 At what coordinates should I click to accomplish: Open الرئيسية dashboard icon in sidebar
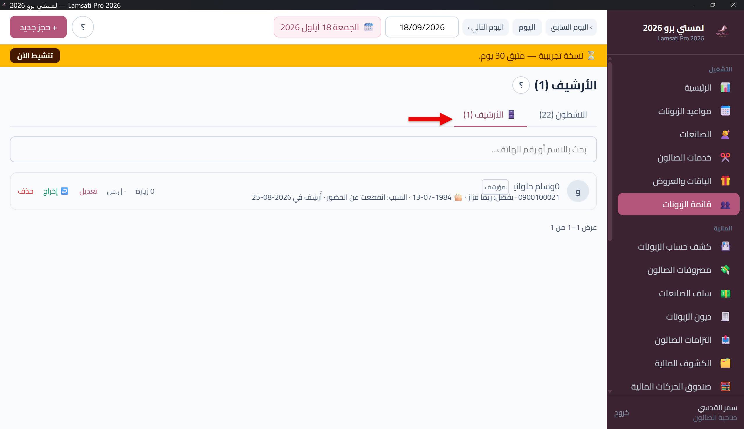[x=725, y=87]
